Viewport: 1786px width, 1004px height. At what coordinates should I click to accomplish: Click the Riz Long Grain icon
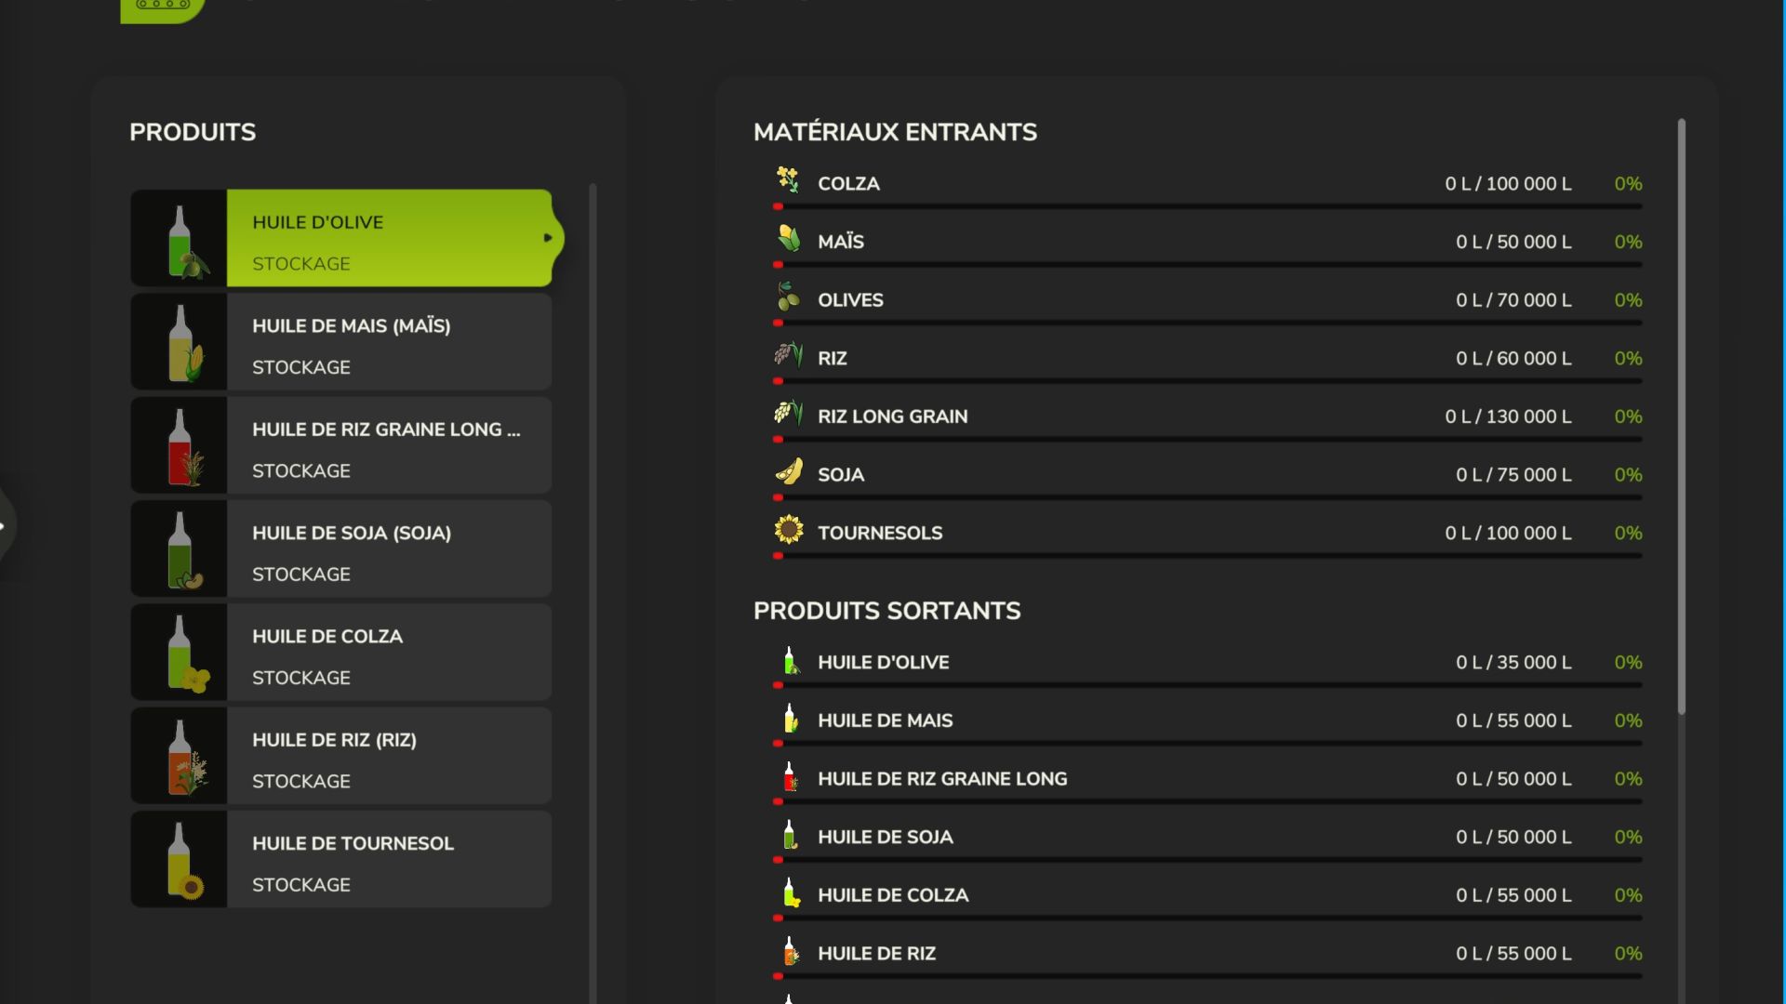(788, 414)
